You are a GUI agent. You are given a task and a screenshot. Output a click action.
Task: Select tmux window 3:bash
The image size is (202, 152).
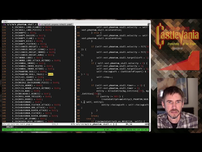[48, 130]
